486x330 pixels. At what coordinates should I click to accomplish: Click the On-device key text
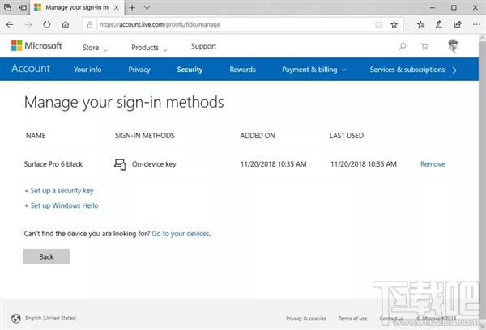(x=154, y=164)
